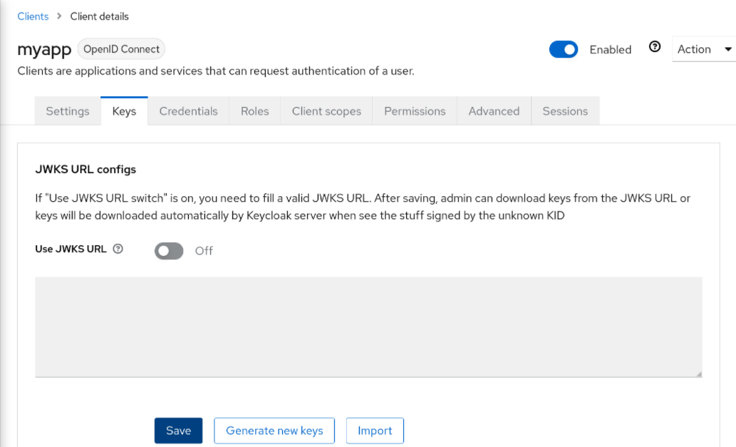Screen dimensions: 736x447
Task: Open the Credentials tab
Action: click(x=188, y=111)
